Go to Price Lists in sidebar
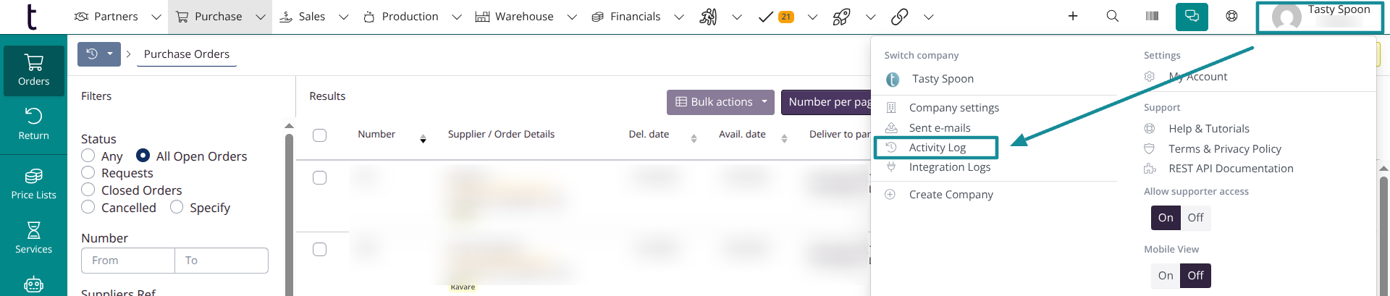Screen dimensions: 1390x296 (33, 184)
